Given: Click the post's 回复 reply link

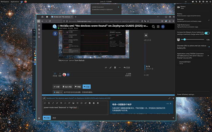Looking at the screenshot, I should 127,68.
